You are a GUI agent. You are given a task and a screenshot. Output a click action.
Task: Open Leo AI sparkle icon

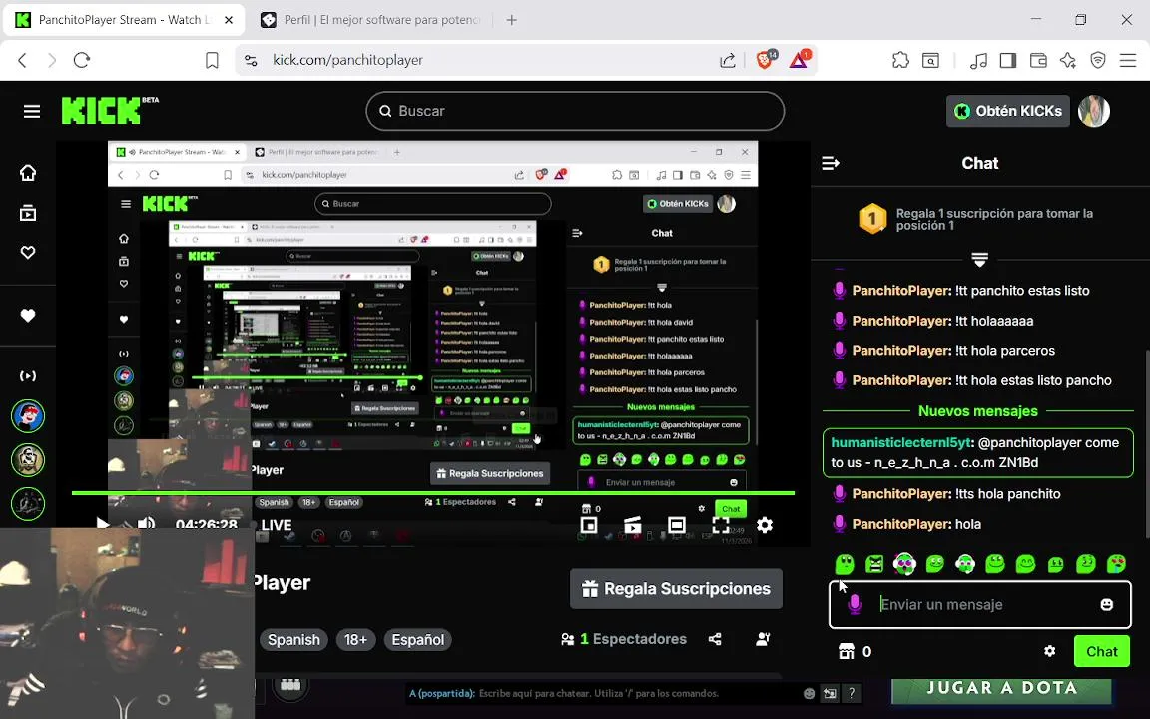pyautogui.click(x=1068, y=60)
